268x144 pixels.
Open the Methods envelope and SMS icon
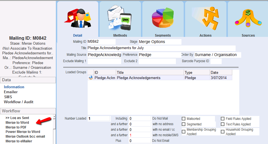point(119,18)
